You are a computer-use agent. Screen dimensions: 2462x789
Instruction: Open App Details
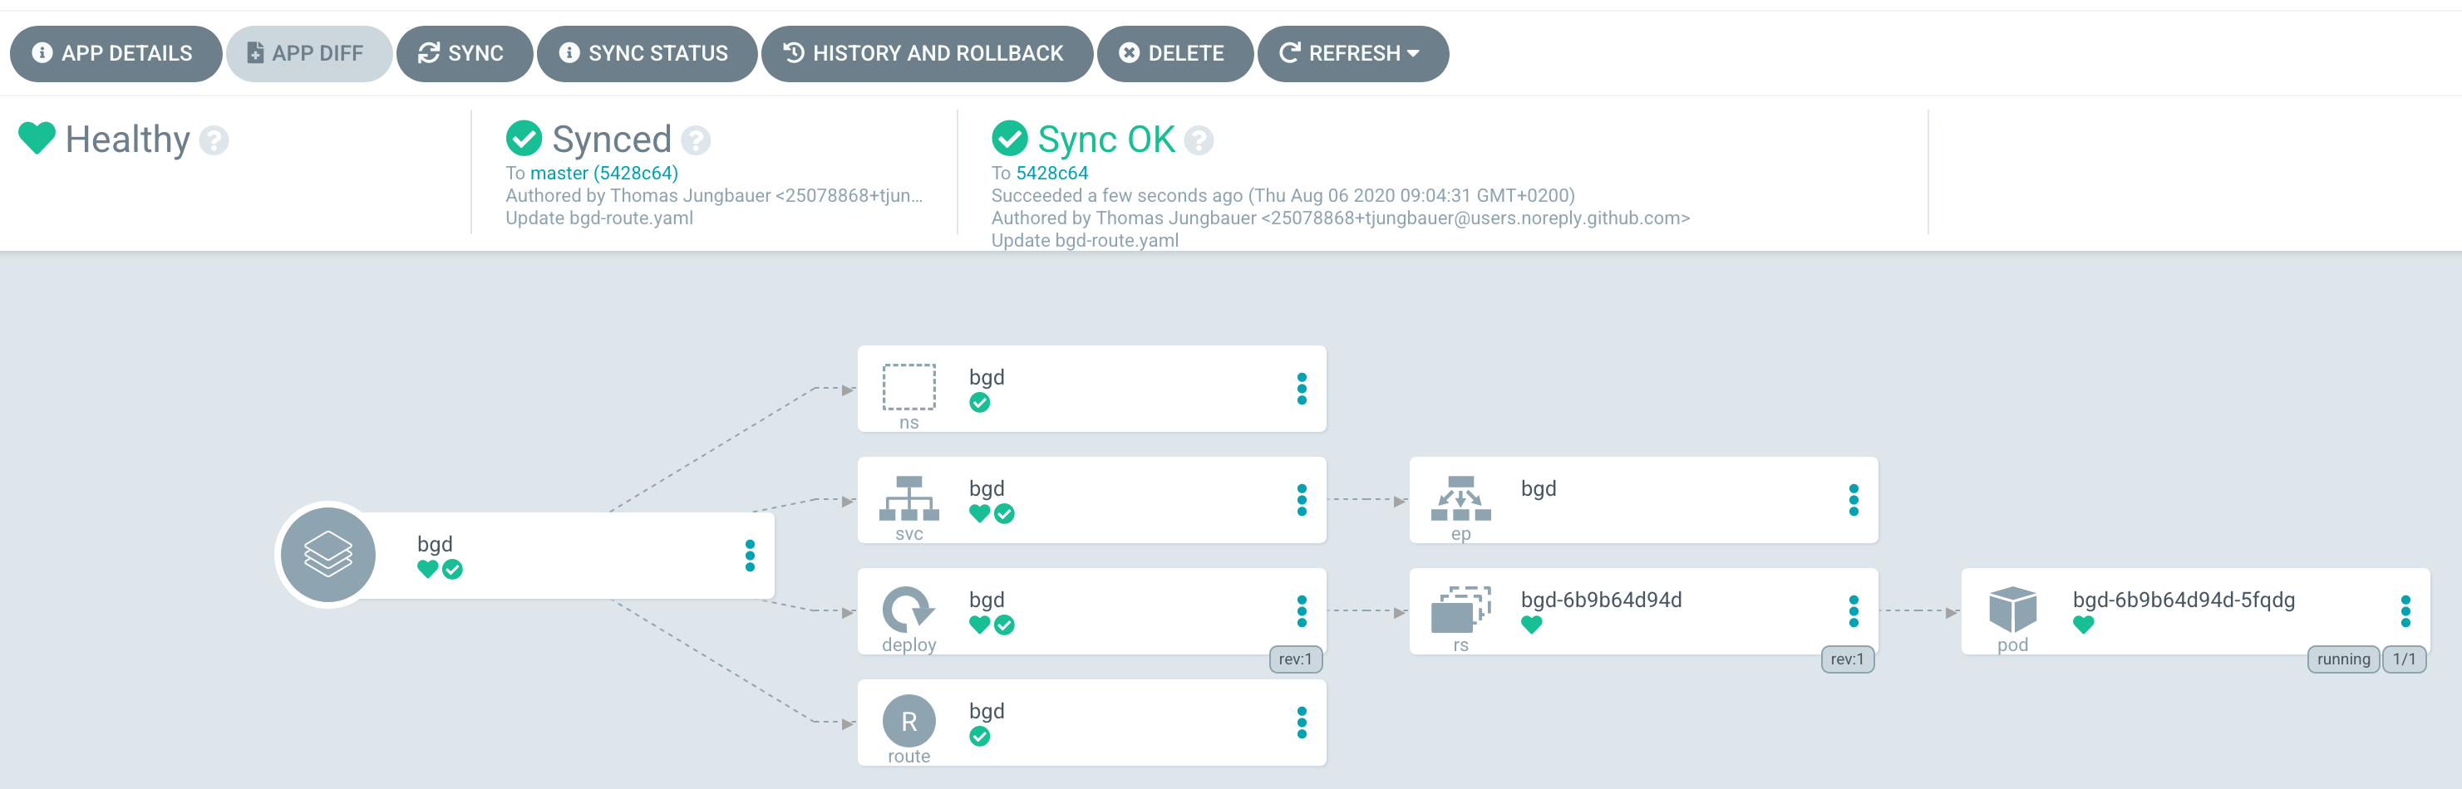(116, 53)
